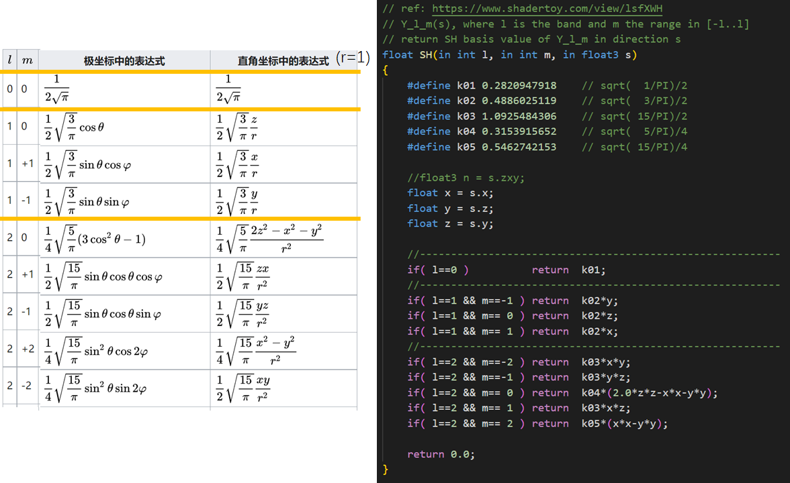Click the 直角坐标中的表达式 column header
This screenshot has height=483, width=790.
(x=283, y=61)
